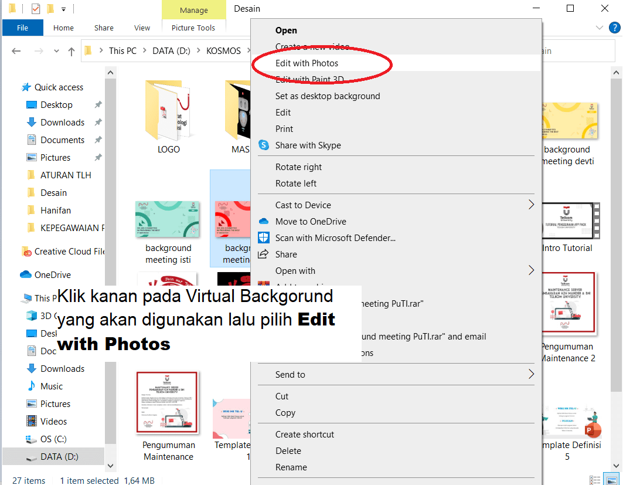Click This PC in the address bar
Image resolution: width=623 pixels, height=485 pixels.
pos(122,51)
